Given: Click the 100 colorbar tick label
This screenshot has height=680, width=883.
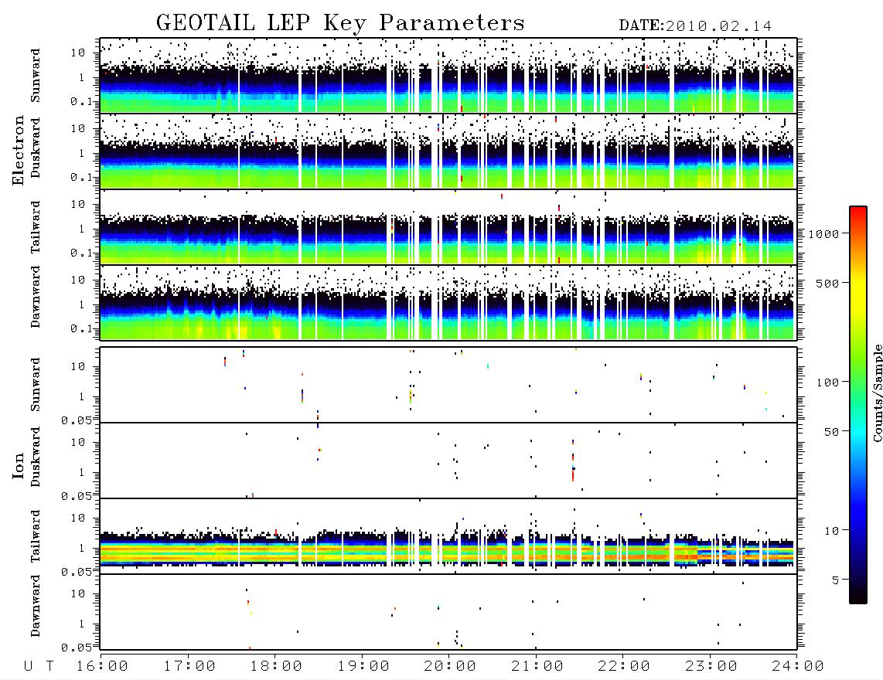Looking at the screenshot, I should click(x=827, y=382).
